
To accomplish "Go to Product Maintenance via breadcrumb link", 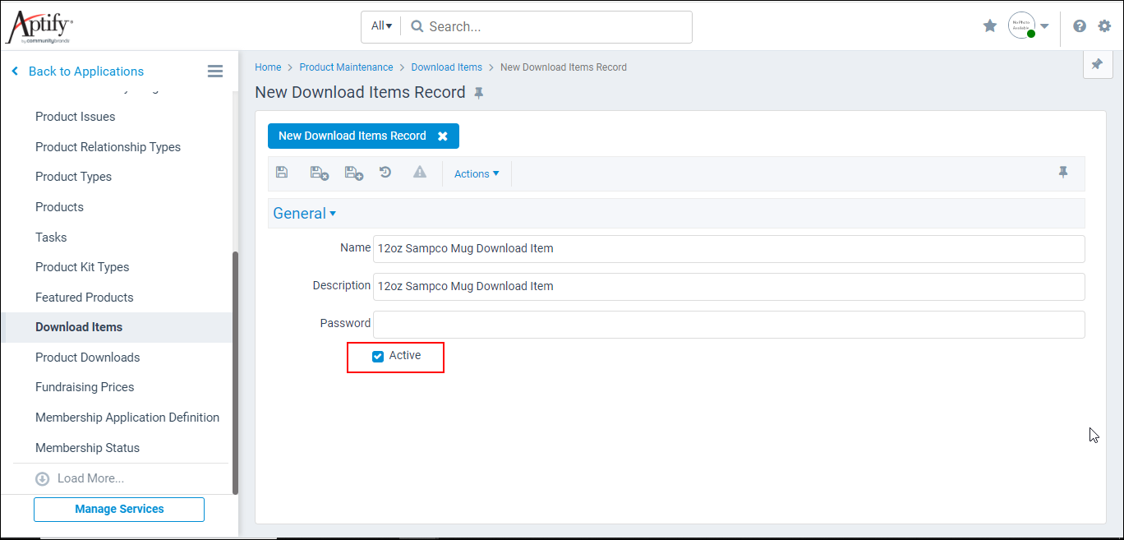I will pyautogui.click(x=346, y=67).
